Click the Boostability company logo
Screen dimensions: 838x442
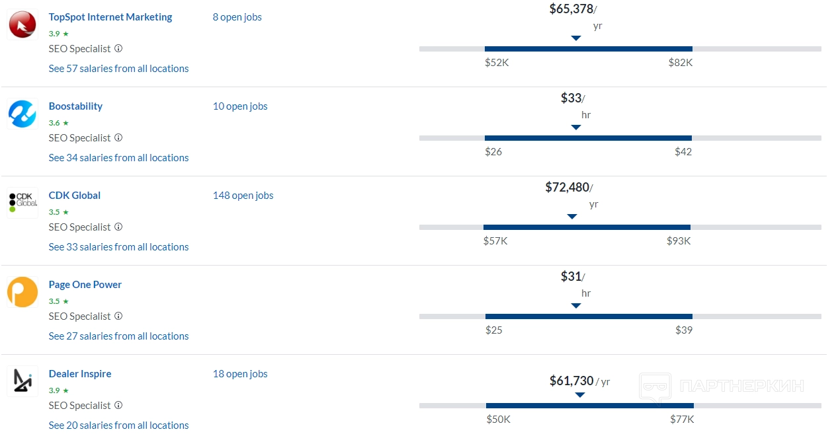pos(22,114)
